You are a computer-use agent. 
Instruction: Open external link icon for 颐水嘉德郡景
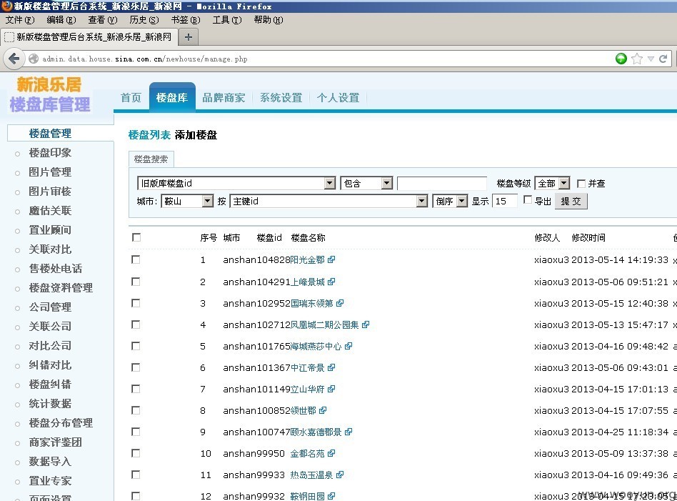coord(348,432)
